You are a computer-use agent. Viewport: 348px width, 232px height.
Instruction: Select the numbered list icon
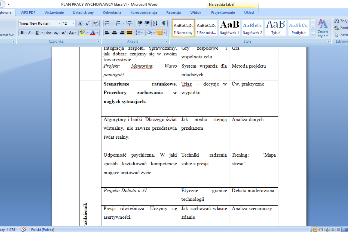point(118,23)
